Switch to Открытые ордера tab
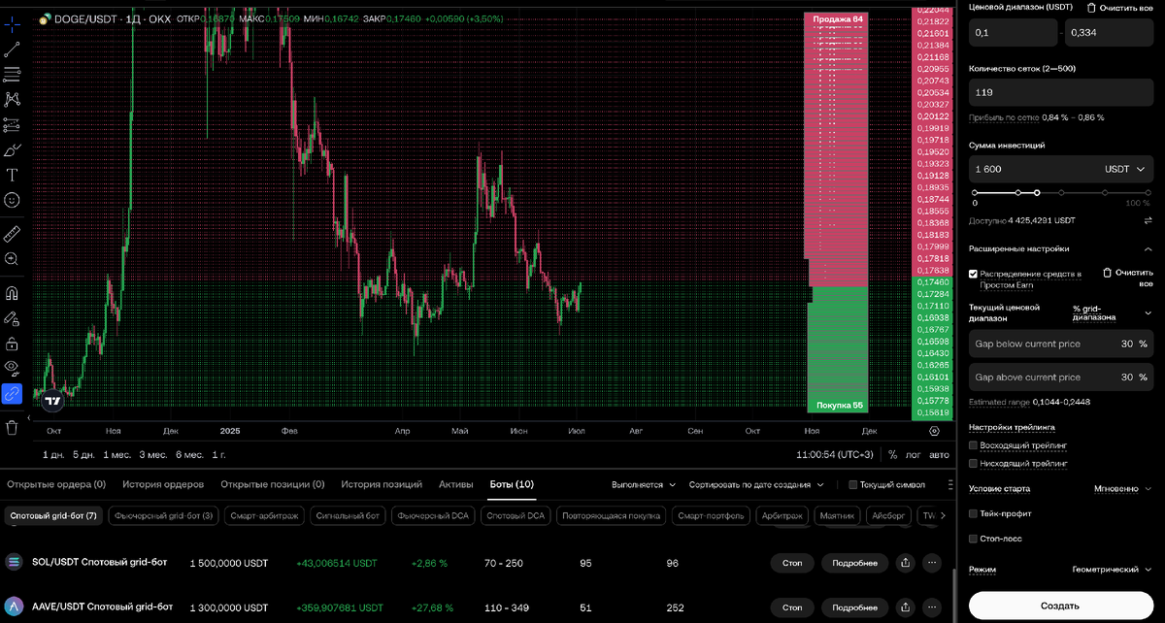Screen dimensions: 1165x623 55,483
